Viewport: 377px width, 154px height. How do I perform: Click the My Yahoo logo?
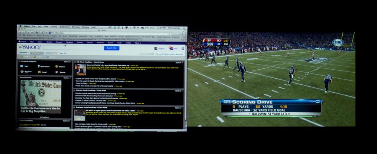coord(30,47)
